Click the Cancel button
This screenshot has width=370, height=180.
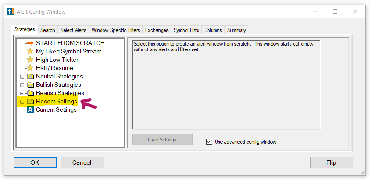coord(82,162)
